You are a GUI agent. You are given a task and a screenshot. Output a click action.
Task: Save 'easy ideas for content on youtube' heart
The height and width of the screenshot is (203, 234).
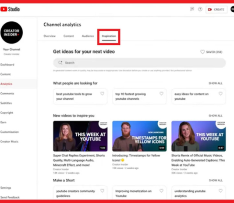[220, 94]
